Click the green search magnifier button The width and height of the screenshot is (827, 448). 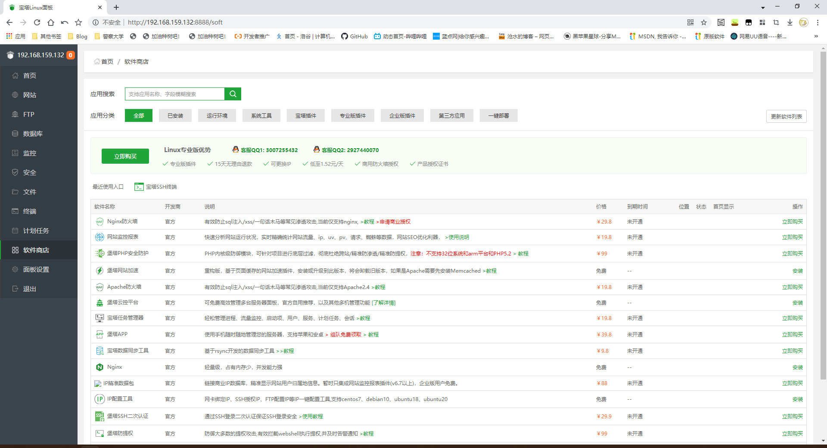[x=233, y=94]
